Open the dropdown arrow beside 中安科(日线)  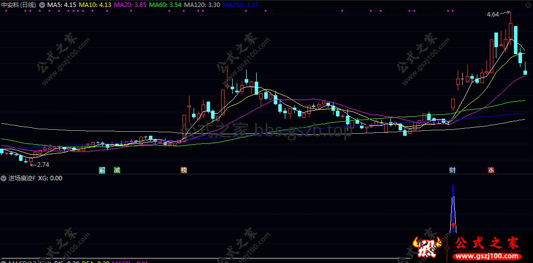pyautogui.click(x=42, y=5)
